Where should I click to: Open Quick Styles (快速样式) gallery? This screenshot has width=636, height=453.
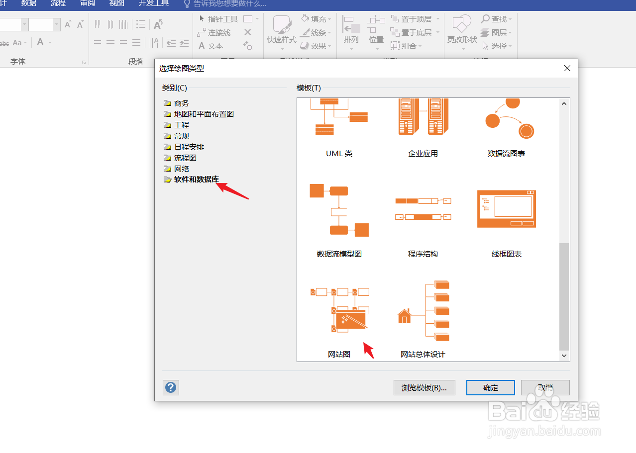(282, 32)
